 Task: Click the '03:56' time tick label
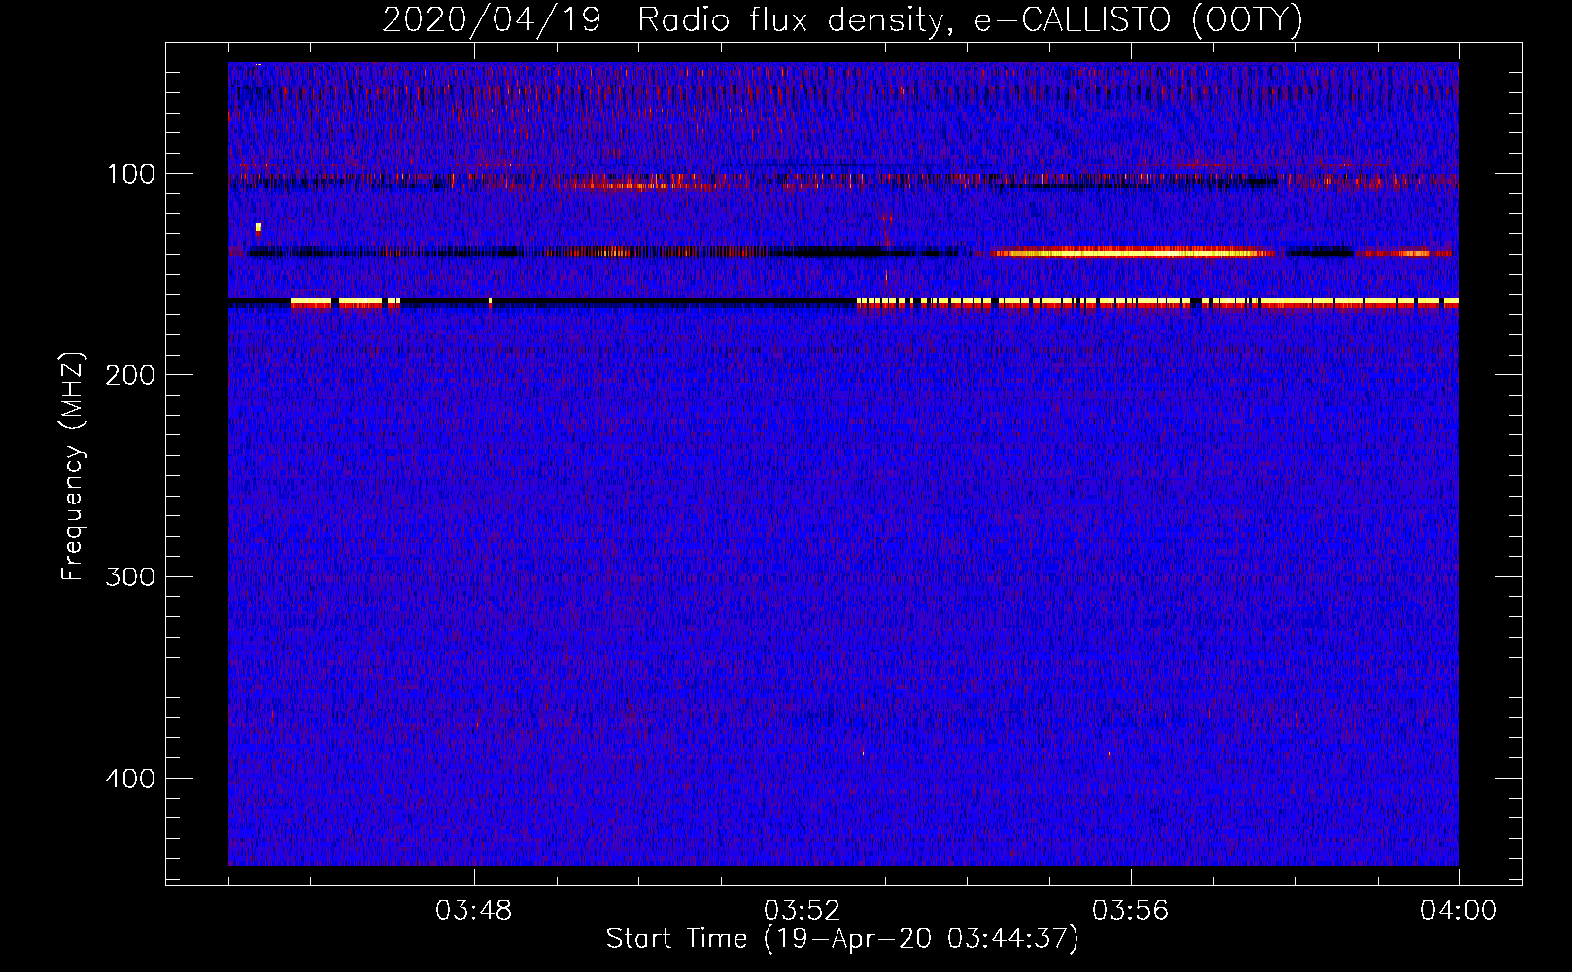pyautogui.click(x=1130, y=911)
